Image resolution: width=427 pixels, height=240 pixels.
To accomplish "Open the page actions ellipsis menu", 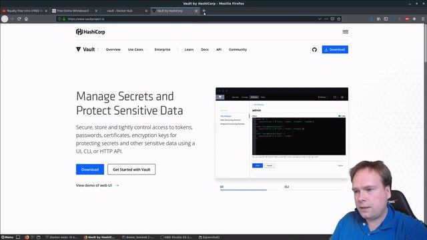I will point(326,19).
